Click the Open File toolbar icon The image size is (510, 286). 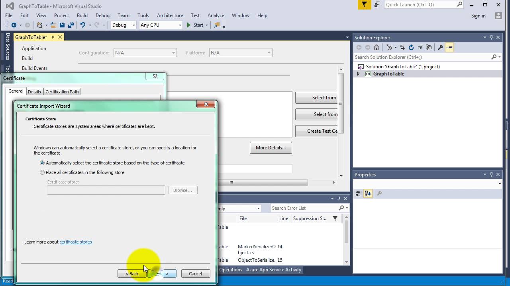click(53, 25)
